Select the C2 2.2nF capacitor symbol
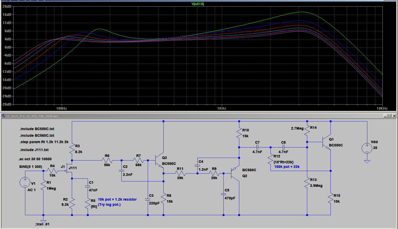 (122, 170)
